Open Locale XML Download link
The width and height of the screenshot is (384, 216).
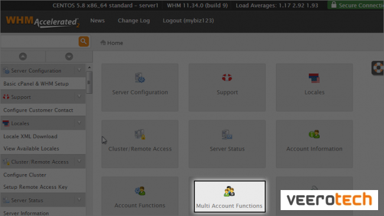click(30, 136)
